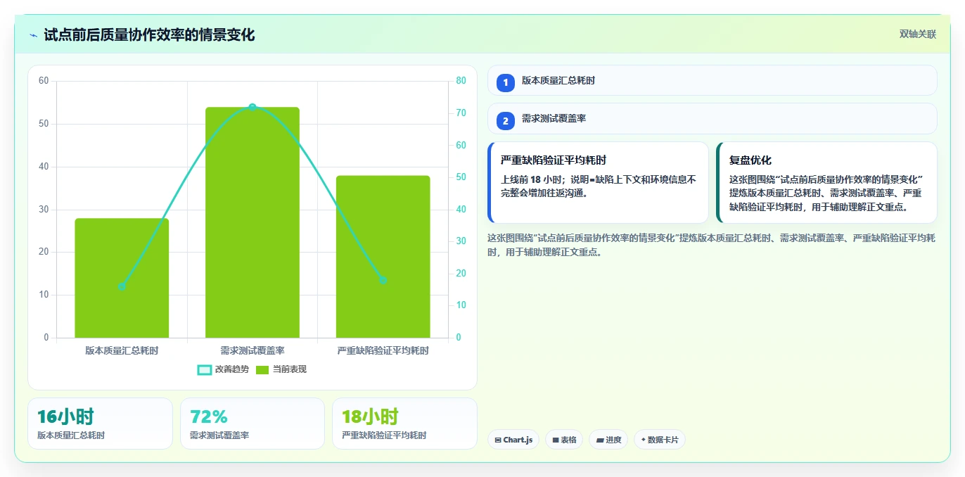The width and height of the screenshot is (965, 477).
Task: Click the 进度 tag
Action: click(x=608, y=440)
